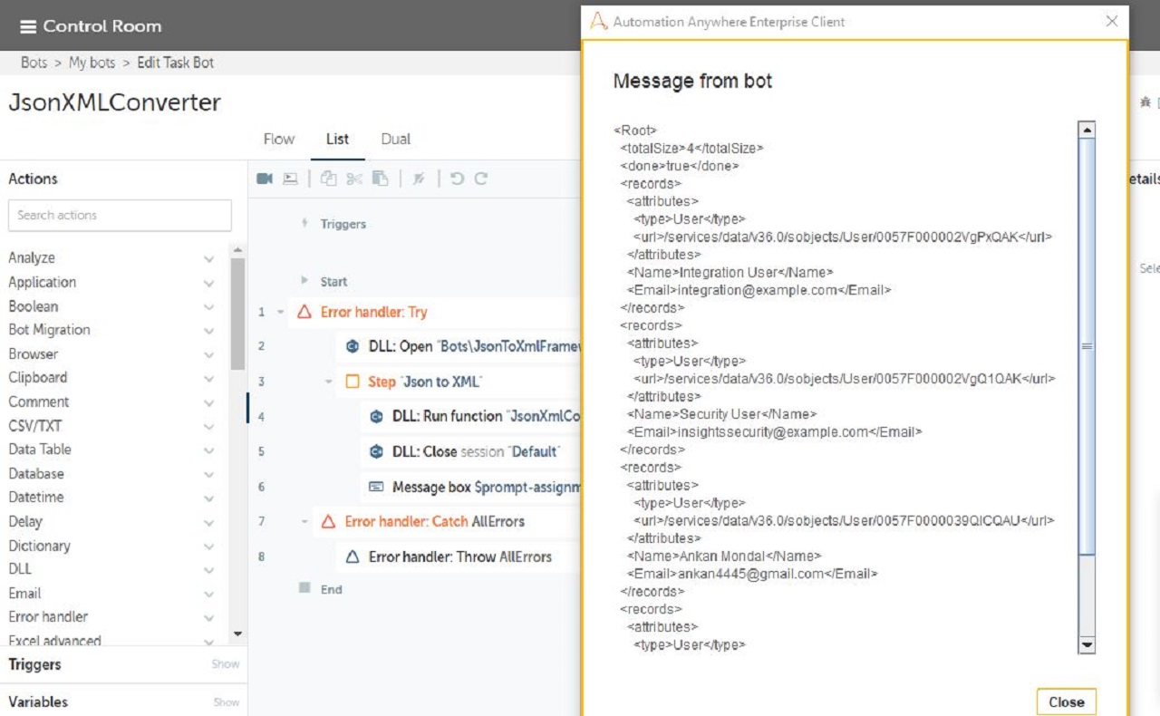The width and height of the screenshot is (1160, 716).
Task: Click the triangle icon on Error handler: Throw
Action: [x=353, y=556]
